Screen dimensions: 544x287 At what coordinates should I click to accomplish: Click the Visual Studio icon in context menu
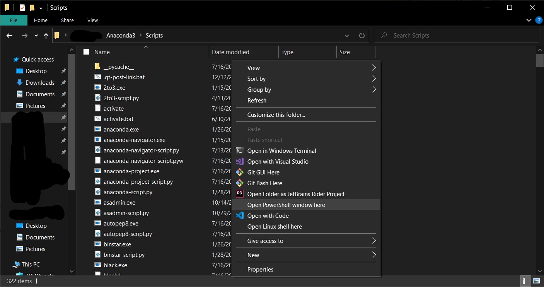240,161
